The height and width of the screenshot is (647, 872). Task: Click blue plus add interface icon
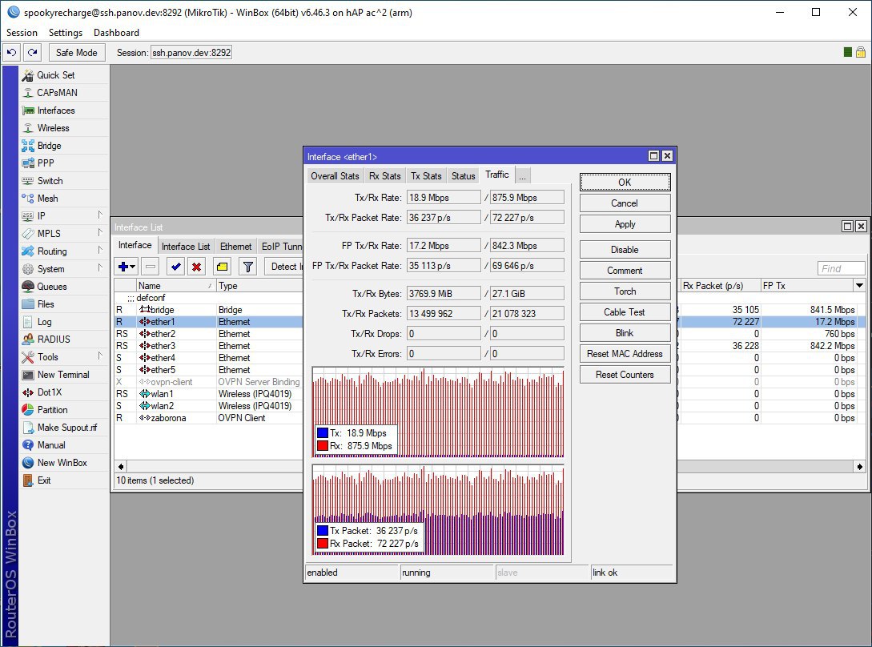click(127, 267)
